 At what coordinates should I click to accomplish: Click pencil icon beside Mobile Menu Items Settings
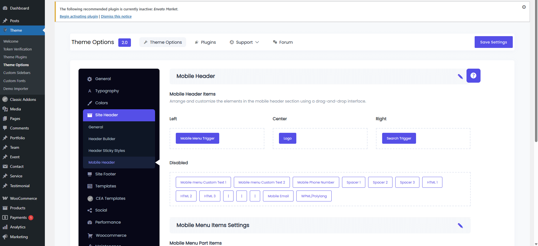[460, 226]
